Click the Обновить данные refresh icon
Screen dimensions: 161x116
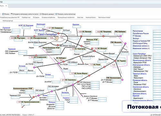41,14
